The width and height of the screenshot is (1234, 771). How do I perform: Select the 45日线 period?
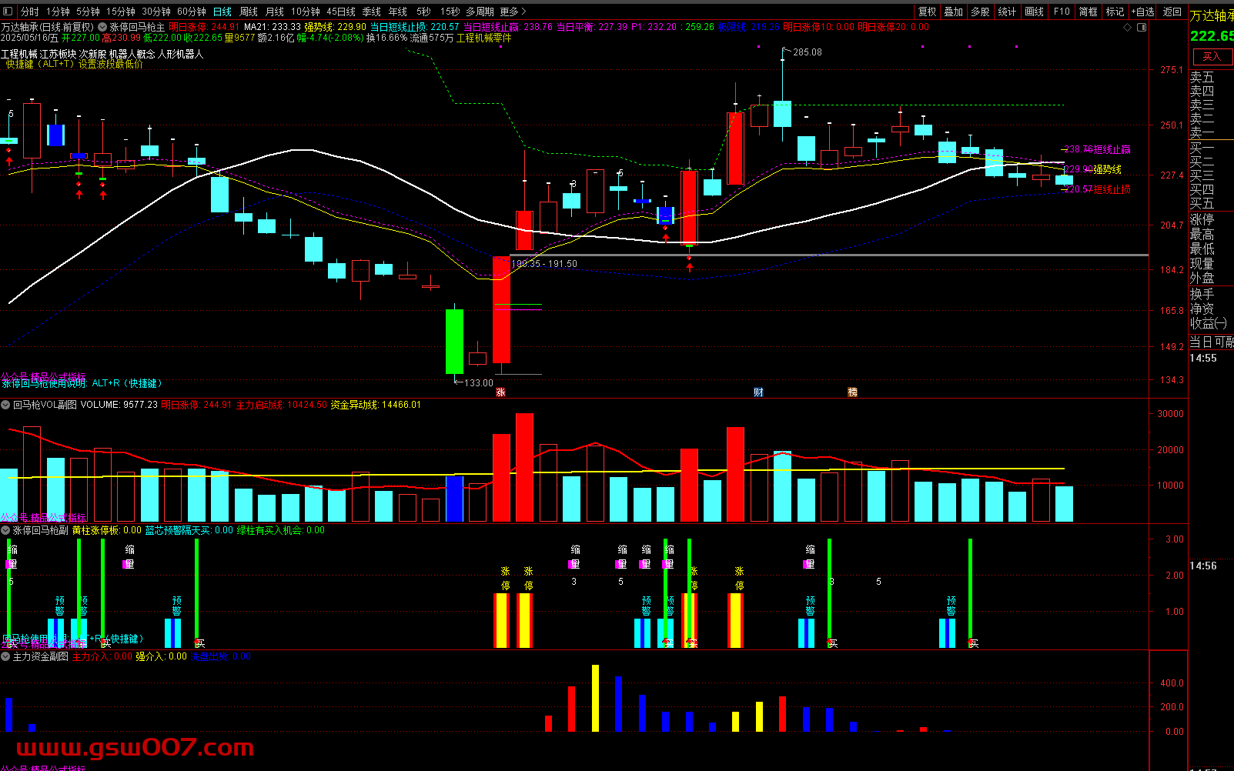(341, 12)
